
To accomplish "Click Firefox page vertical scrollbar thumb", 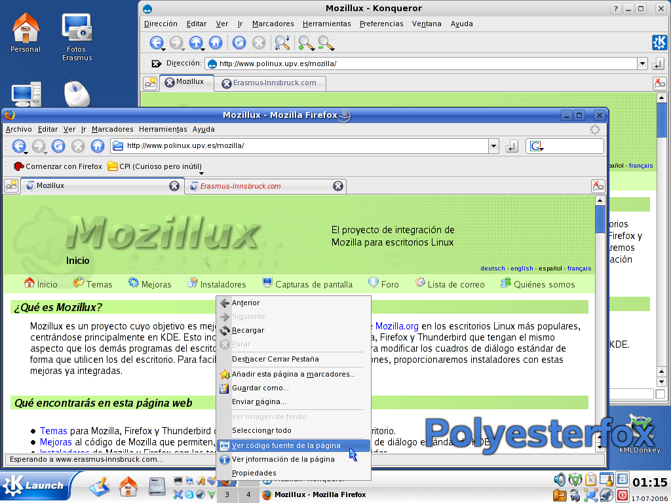I will [x=600, y=219].
